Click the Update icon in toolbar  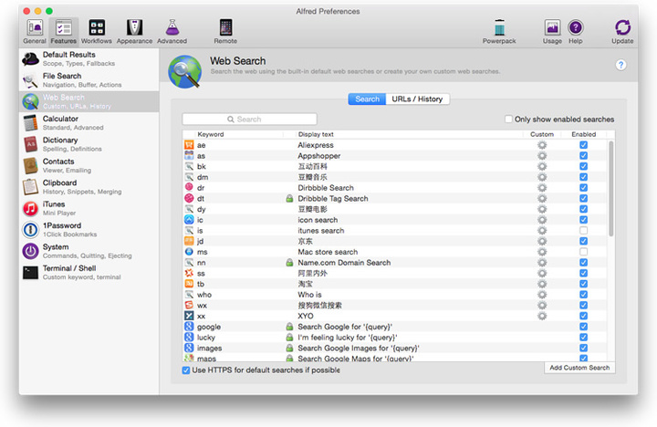point(622,29)
